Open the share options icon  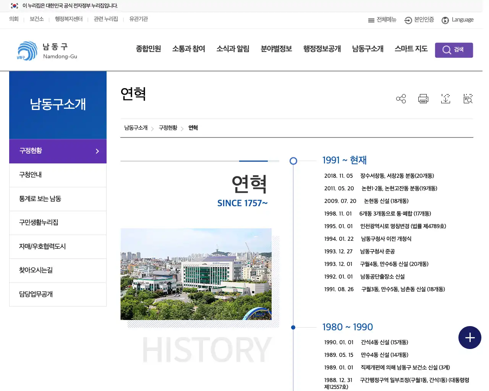click(x=401, y=99)
